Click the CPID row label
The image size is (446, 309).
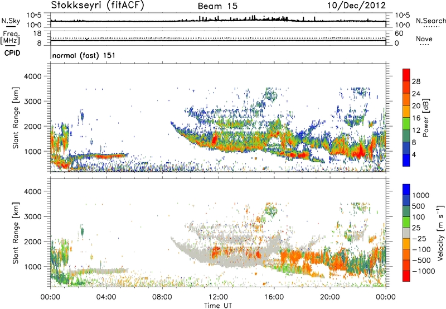click(12, 53)
